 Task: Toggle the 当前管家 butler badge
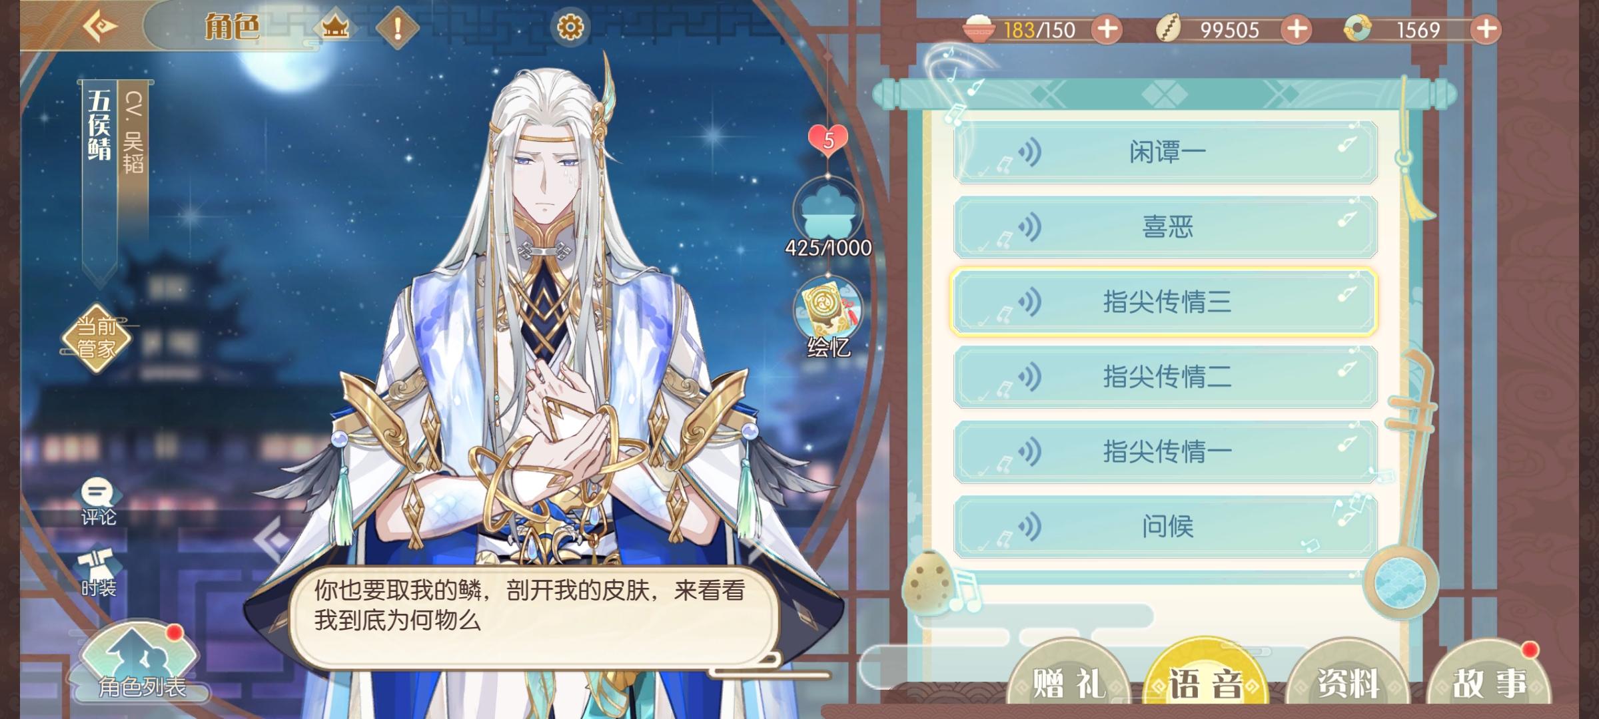tap(96, 338)
